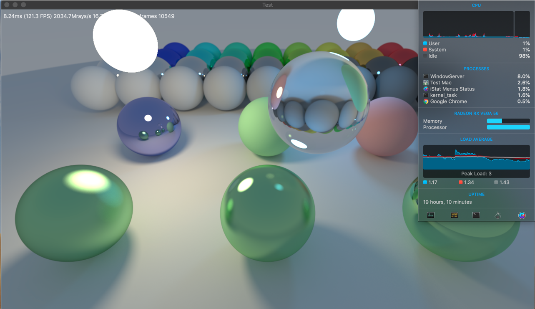Select the kernel_task process row
This screenshot has height=309, width=535.
476,95
